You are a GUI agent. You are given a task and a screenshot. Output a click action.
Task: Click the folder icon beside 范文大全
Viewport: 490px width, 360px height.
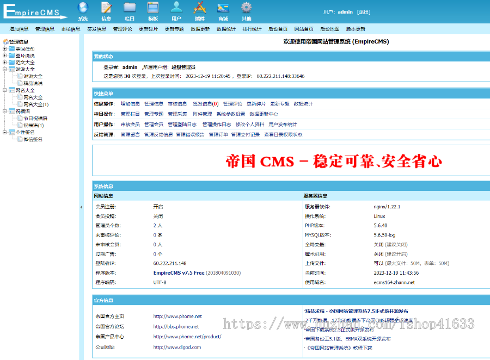[x=12, y=63]
